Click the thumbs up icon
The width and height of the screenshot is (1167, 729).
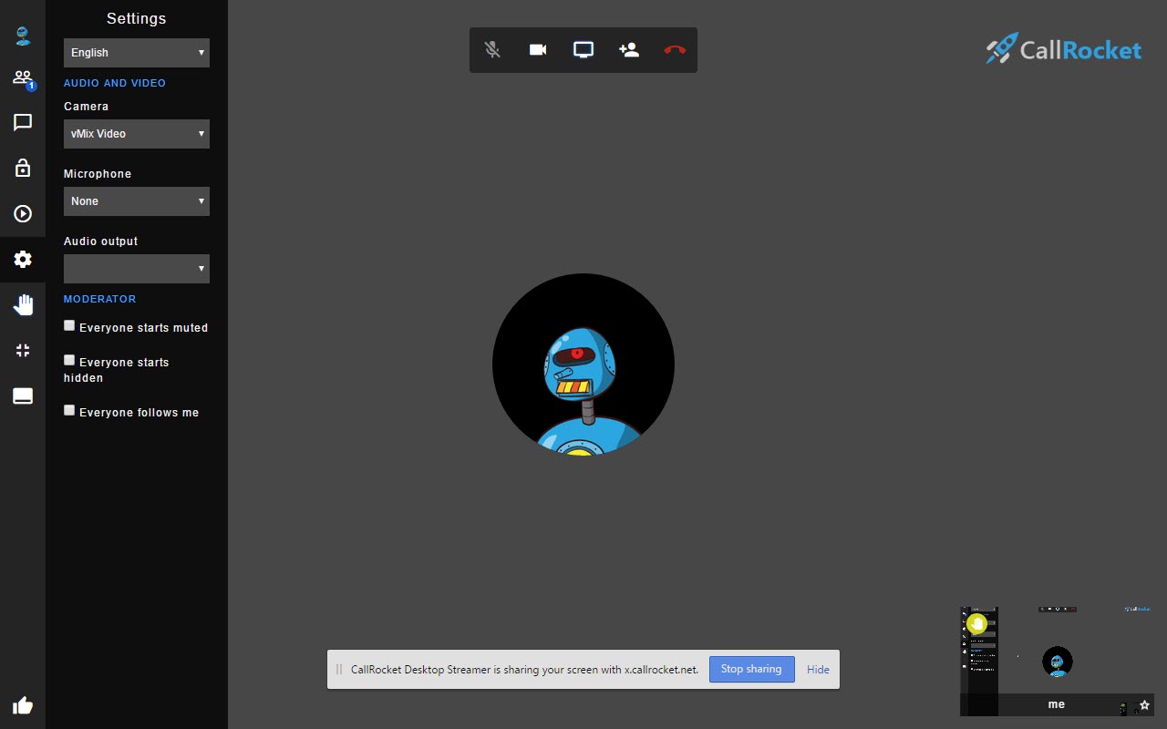[22, 704]
